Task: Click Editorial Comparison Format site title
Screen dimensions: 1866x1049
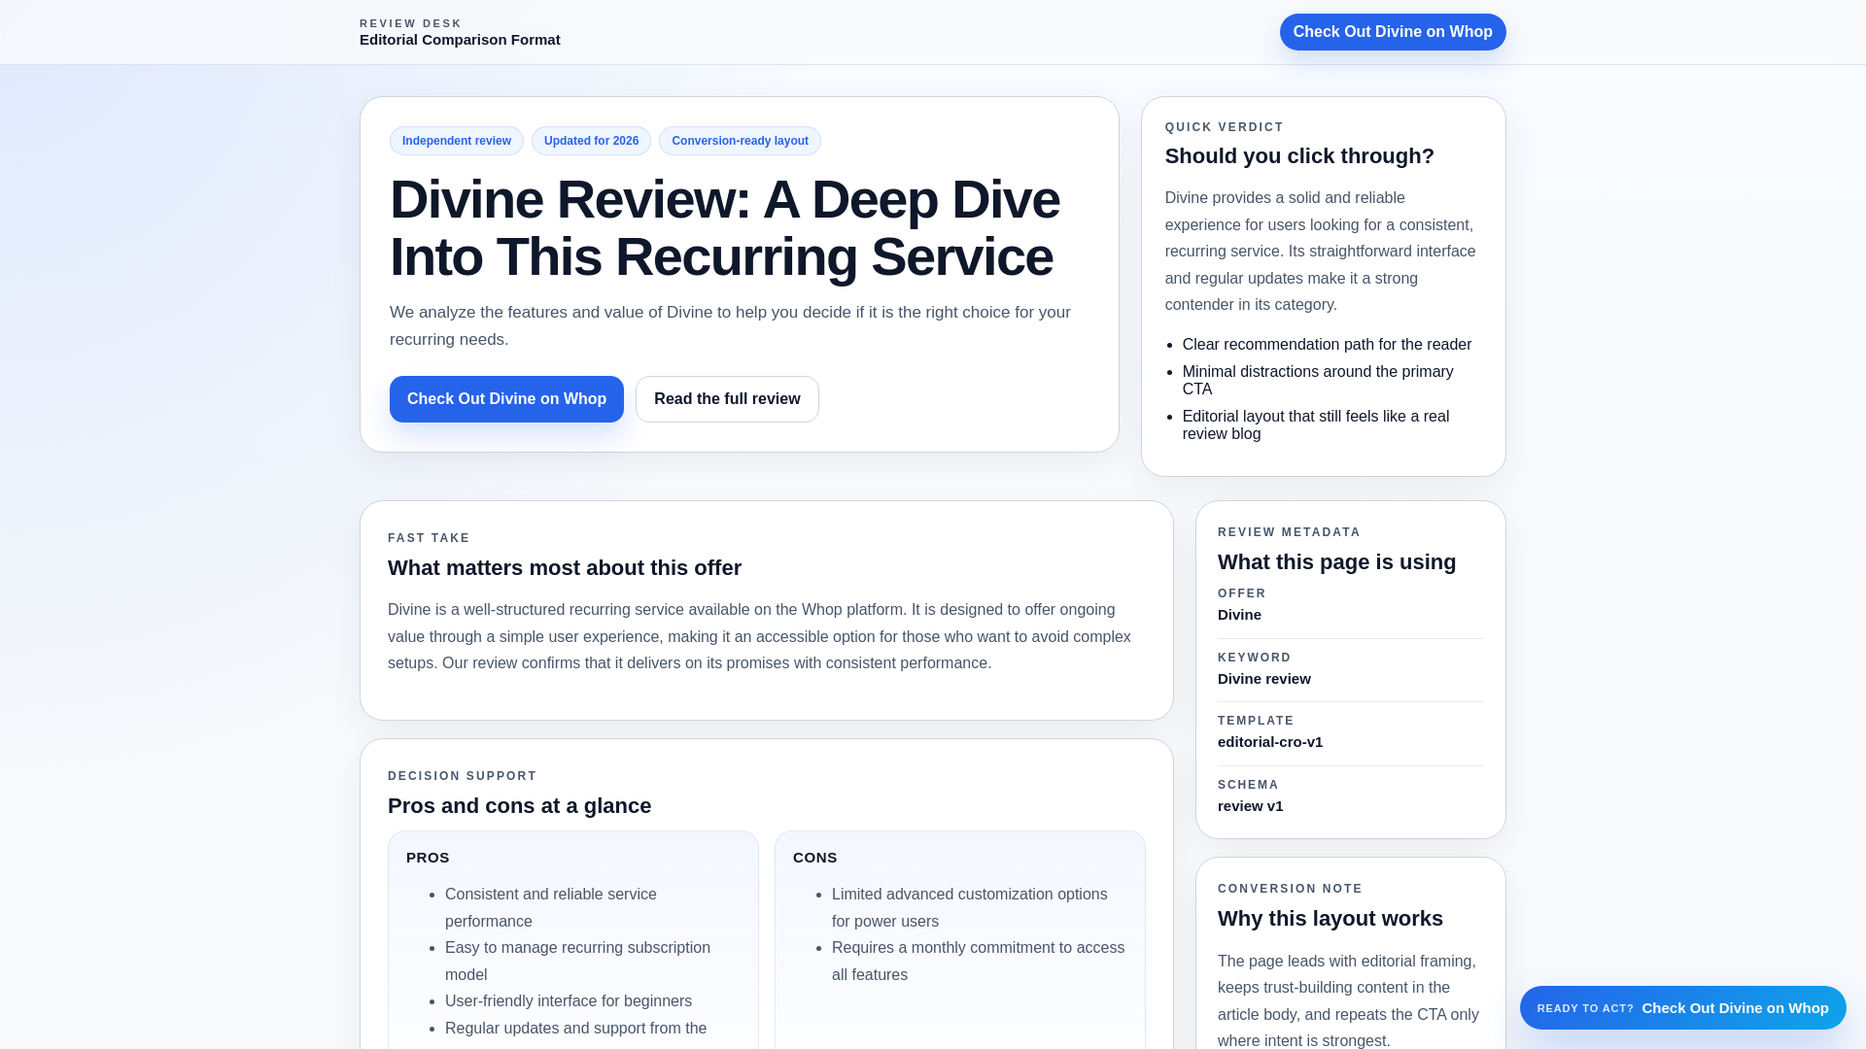Action: [x=460, y=40]
